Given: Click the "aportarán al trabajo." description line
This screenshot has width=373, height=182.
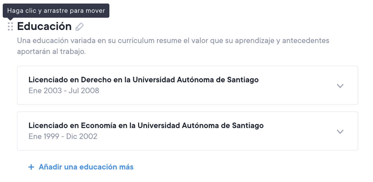Looking at the screenshot, I should click(x=51, y=52).
